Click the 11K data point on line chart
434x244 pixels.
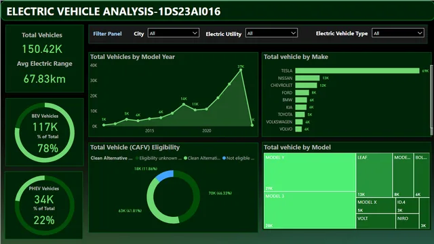(195, 110)
